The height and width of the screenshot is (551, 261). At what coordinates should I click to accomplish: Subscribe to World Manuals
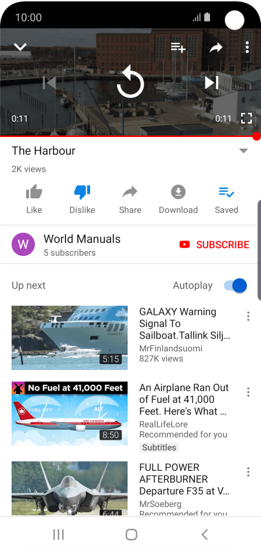coord(214,245)
